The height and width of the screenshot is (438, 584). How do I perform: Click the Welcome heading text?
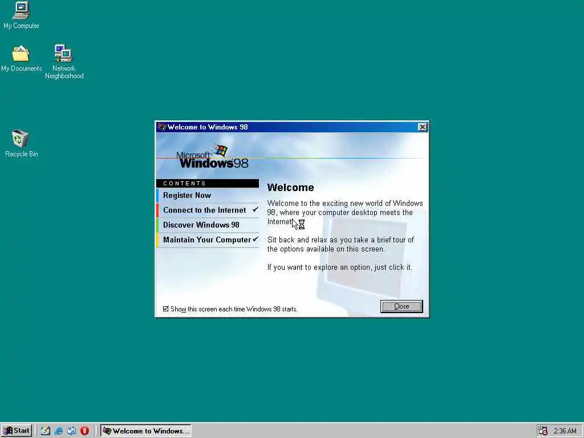coord(290,187)
